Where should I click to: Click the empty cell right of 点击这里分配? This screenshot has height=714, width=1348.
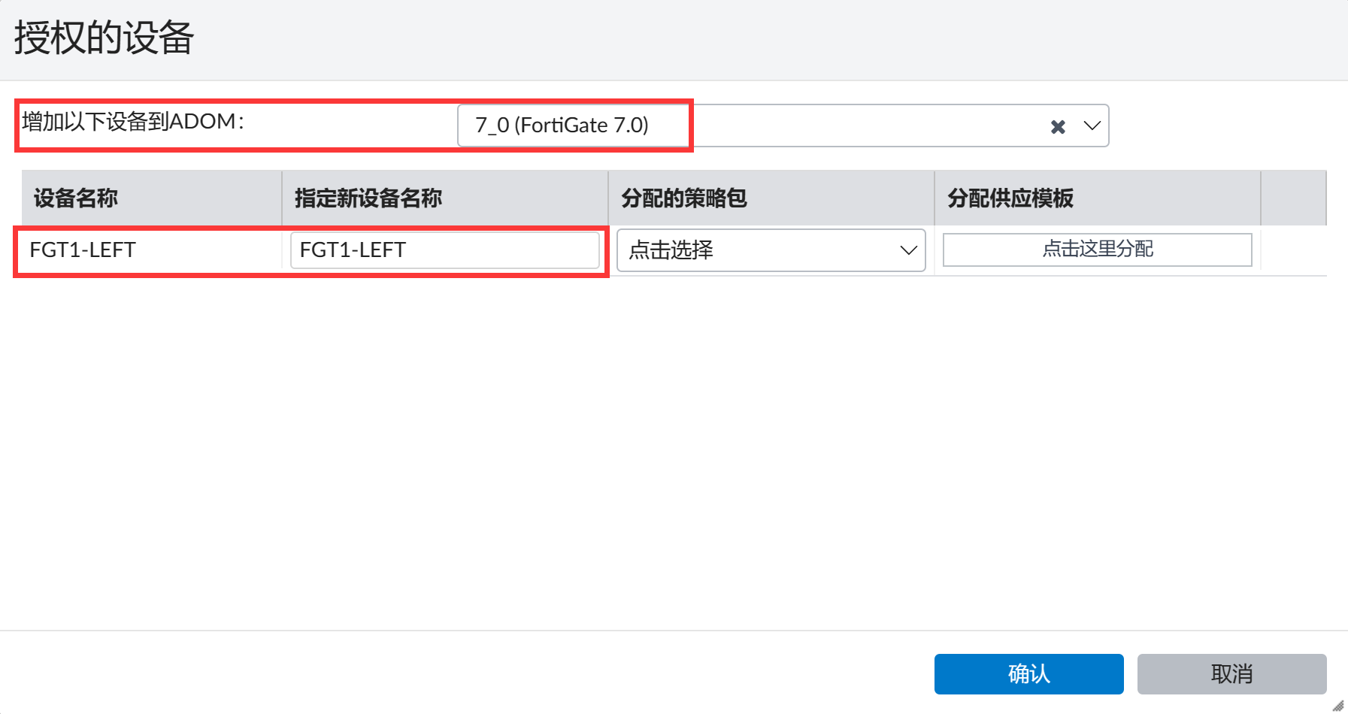tap(1293, 250)
